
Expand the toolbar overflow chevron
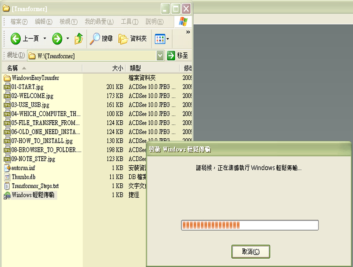pyautogui.click(x=188, y=32)
